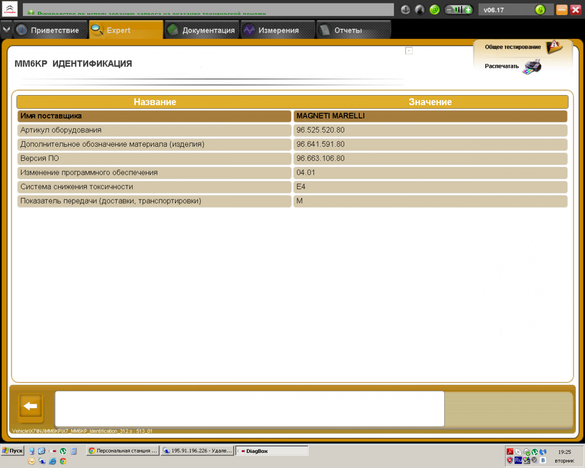This screenshot has height=468, width=585.
Task: Select the Артикул оборудования row
Action: pyautogui.click(x=155, y=130)
